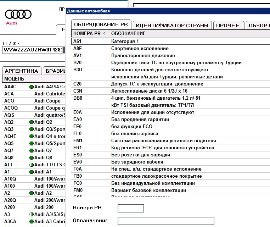Select the БРАЗИЛ tab in main window
This screenshot has width=270, height=227.
54,71
